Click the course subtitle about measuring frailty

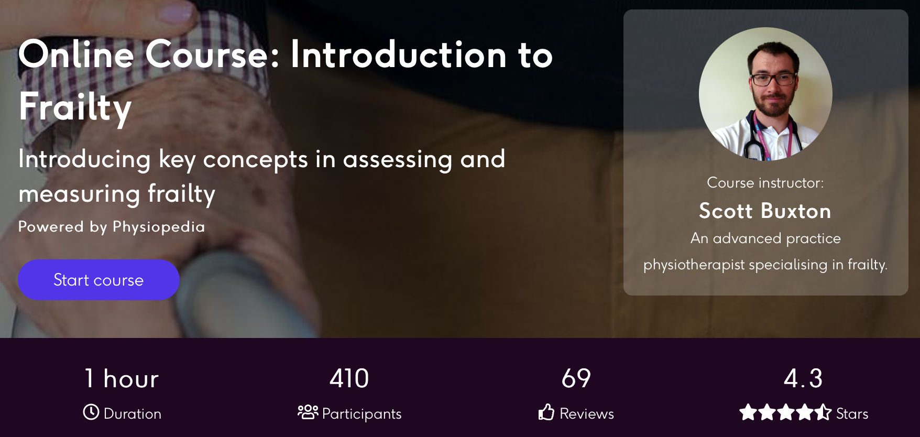pyautogui.click(x=262, y=177)
